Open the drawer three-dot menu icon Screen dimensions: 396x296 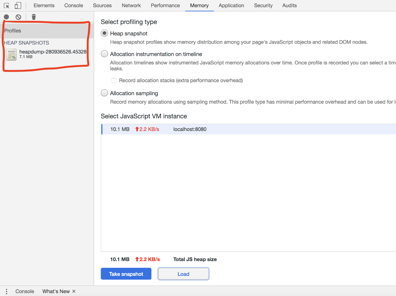coord(7,291)
